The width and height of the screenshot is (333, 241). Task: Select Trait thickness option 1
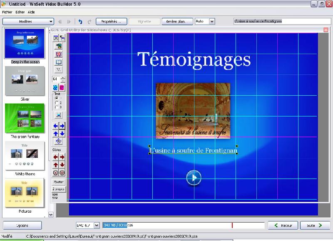coord(57,98)
